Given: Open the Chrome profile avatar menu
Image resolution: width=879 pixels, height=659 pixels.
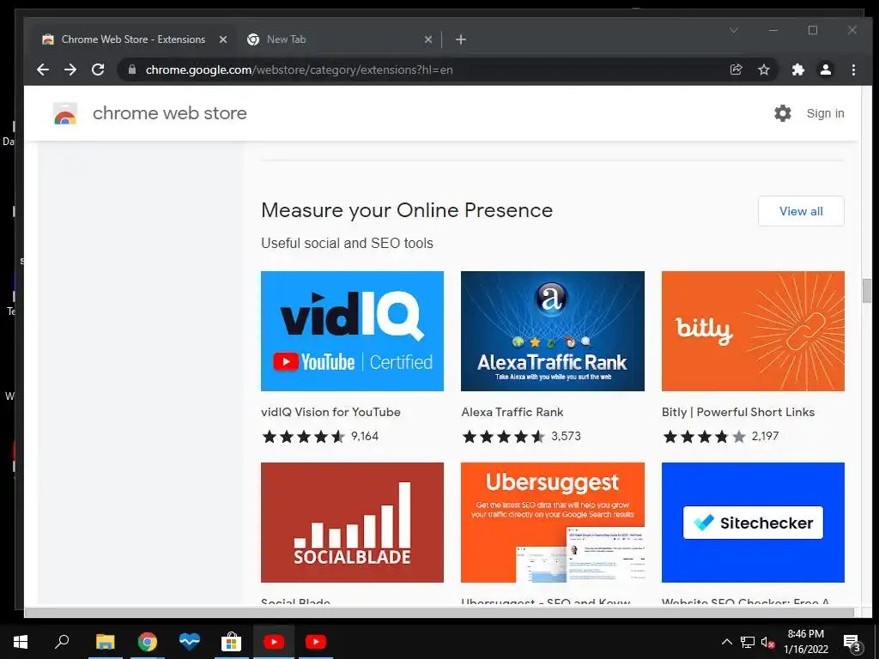Looking at the screenshot, I should 826,70.
